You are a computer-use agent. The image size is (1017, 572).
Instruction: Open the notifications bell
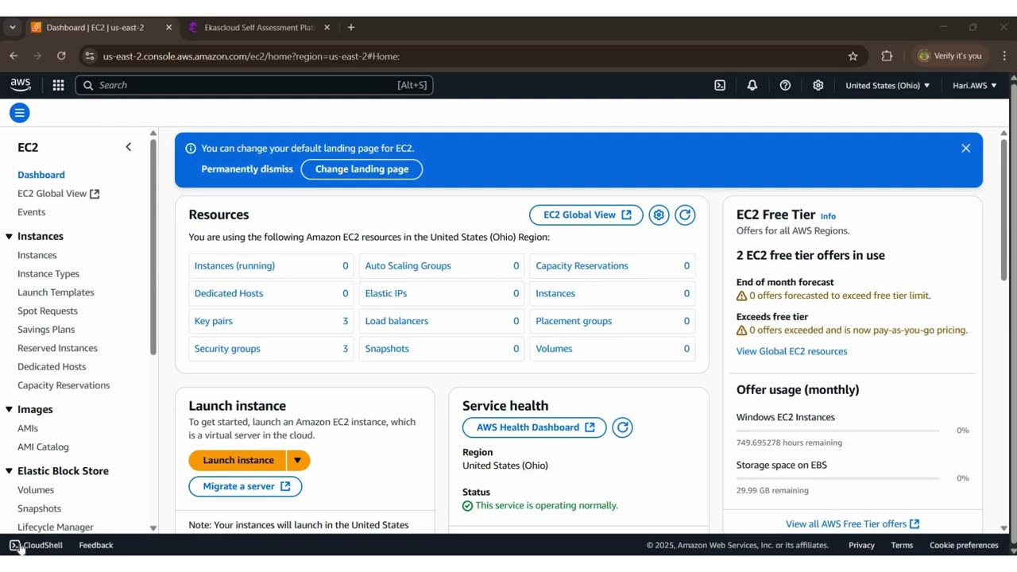tap(752, 85)
